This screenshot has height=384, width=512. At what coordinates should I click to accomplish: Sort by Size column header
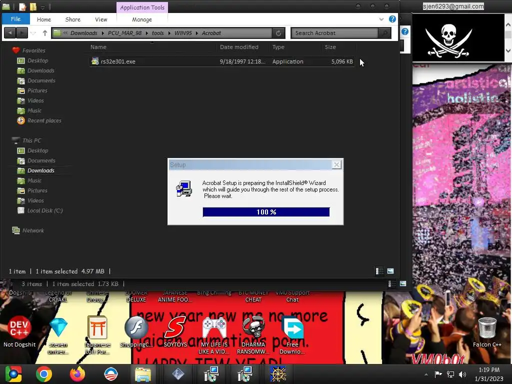330,47
